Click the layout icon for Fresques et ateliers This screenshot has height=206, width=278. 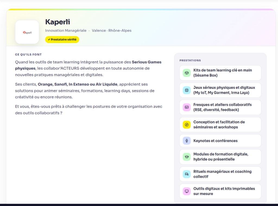187,107
